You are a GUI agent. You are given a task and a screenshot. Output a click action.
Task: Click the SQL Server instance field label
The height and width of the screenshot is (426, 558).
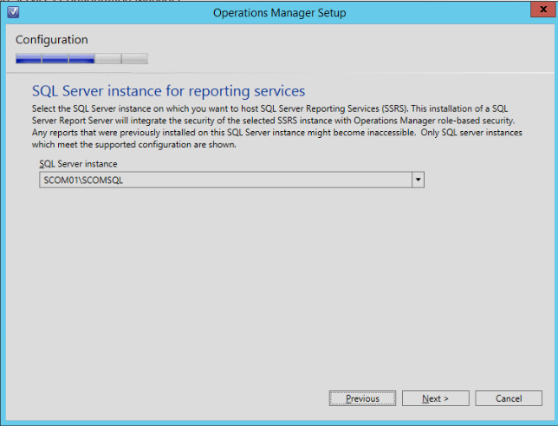pos(78,163)
